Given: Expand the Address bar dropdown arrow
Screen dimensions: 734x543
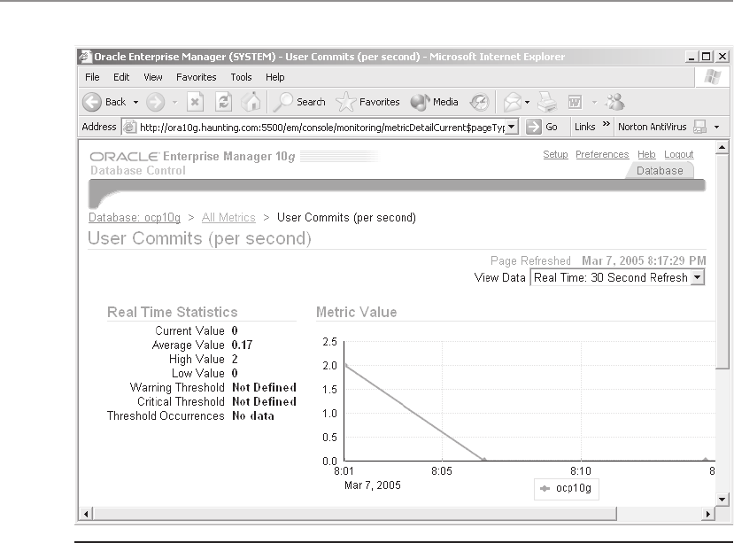Looking at the screenshot, I should click(513, 127).
